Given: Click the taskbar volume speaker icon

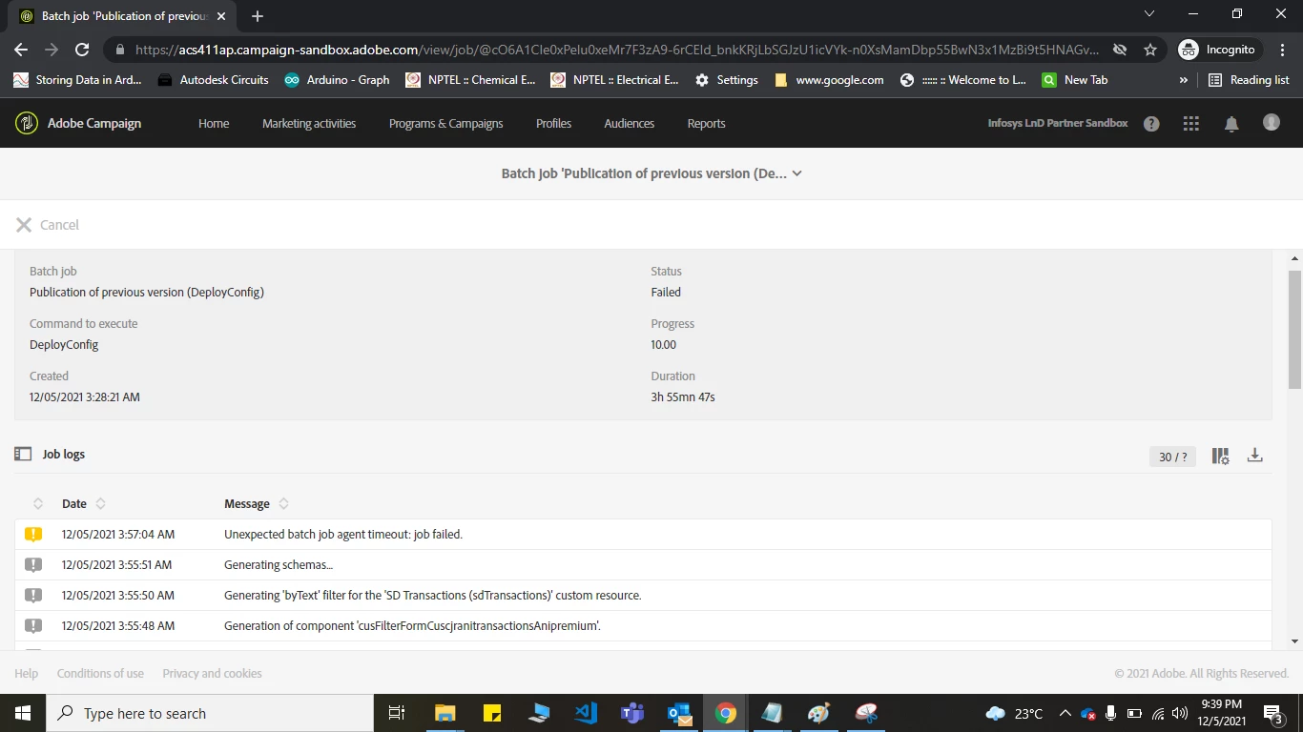Looking at the screenshot, I should (1180, 713).
